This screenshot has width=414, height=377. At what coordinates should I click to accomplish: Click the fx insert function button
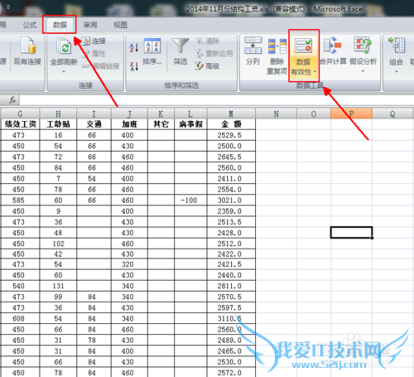(12, 99)
